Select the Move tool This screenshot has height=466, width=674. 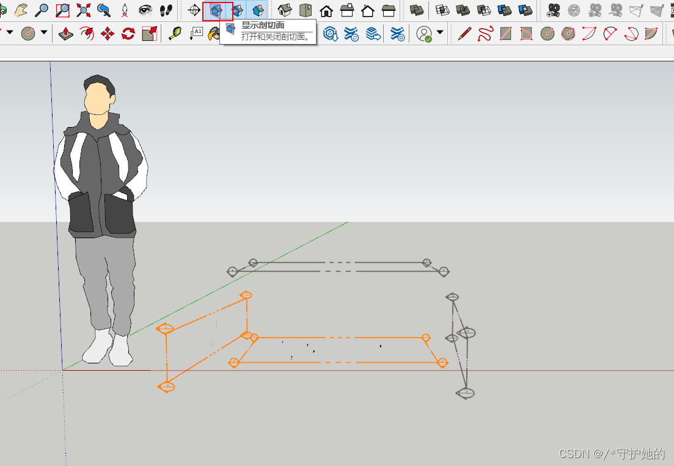(x=107, y=33)
